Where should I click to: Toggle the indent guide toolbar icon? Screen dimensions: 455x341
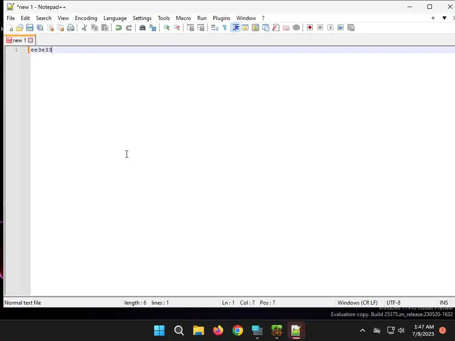tap(235, 28)
